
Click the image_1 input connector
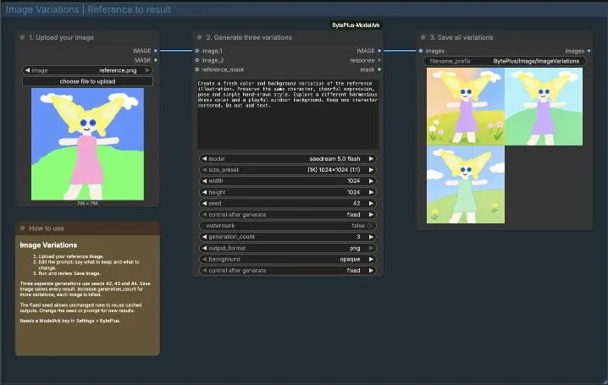(x=197, y=51)
